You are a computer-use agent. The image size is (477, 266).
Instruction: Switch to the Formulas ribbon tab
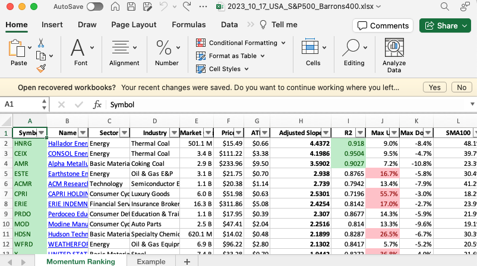189,25
